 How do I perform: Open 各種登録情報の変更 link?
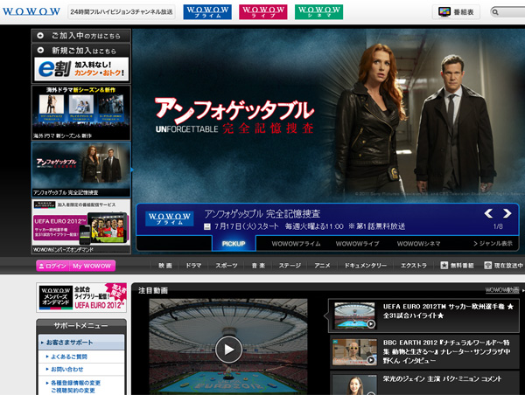(75, 383)
